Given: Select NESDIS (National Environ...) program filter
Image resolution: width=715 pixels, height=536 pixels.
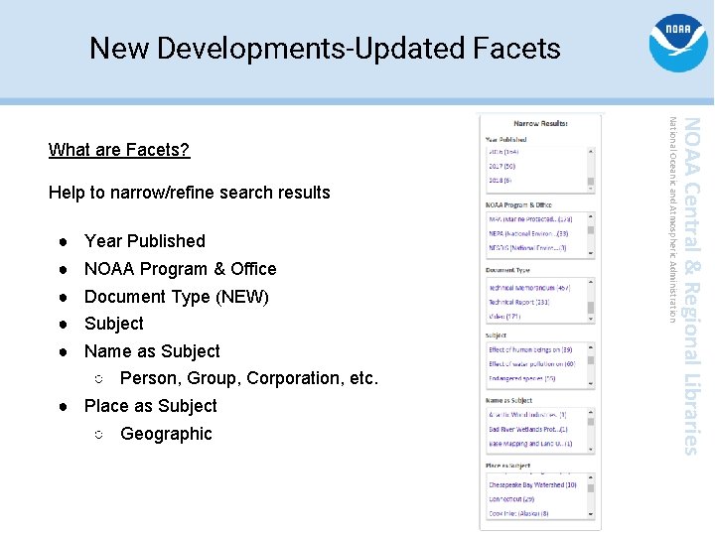Looking at the screenshot, I should [x=527, y=248].
